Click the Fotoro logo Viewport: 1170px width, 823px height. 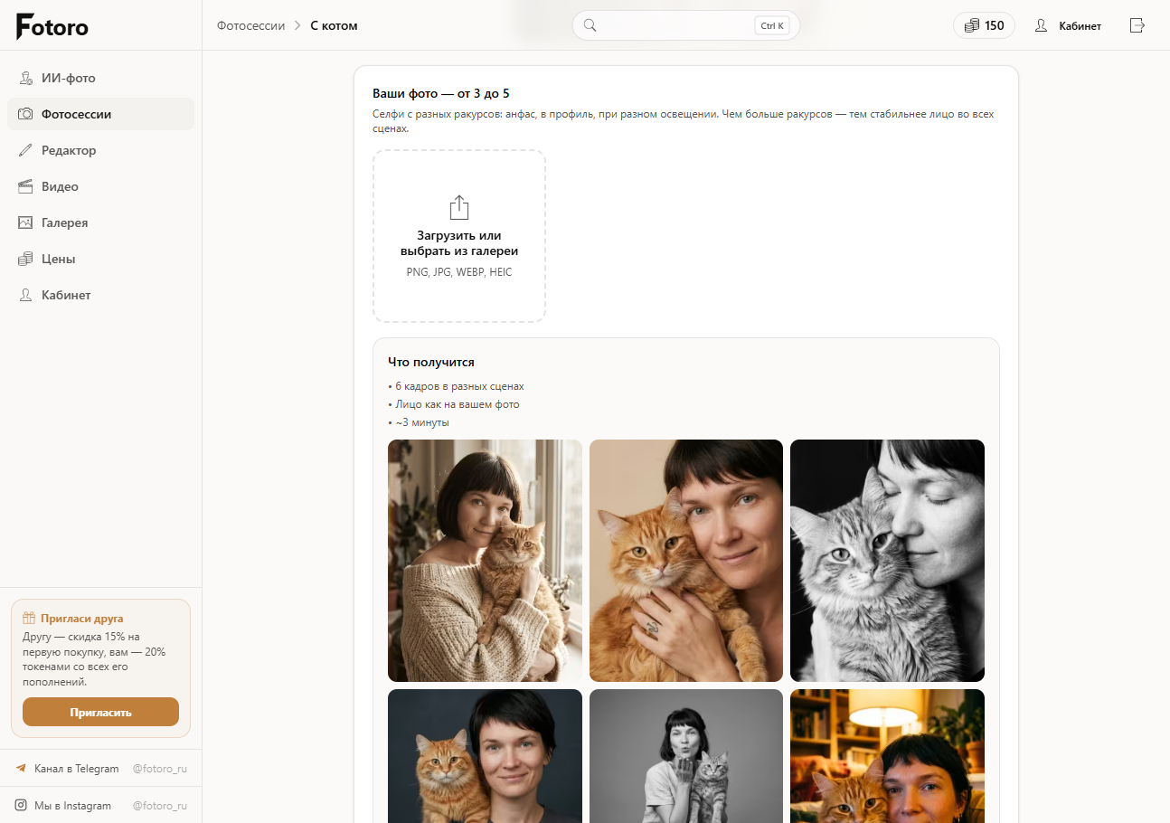pos(52,26)
